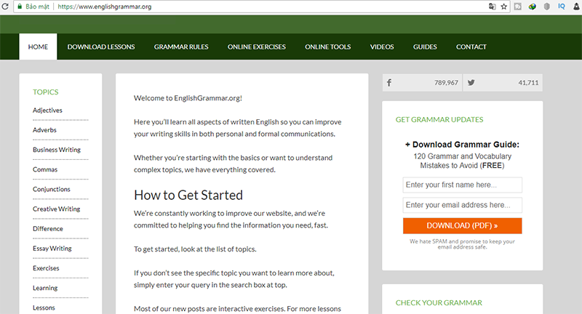Click the 789,967 Facebook count
The width and height of the screenshot is (582, 314).
click(x=446, y=83)
